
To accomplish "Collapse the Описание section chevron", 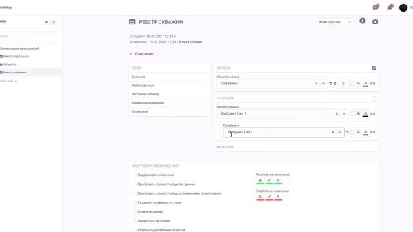I will point(130,54).
